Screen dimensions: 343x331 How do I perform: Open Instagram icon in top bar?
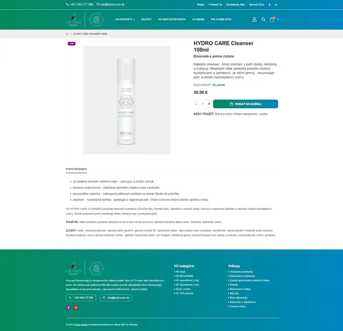tap(276, 5)
